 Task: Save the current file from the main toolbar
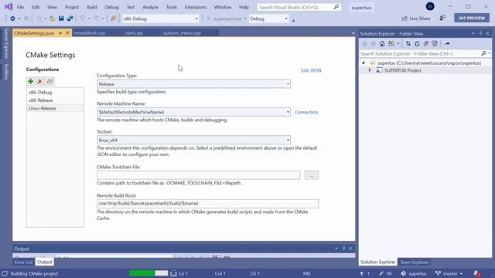61,19
